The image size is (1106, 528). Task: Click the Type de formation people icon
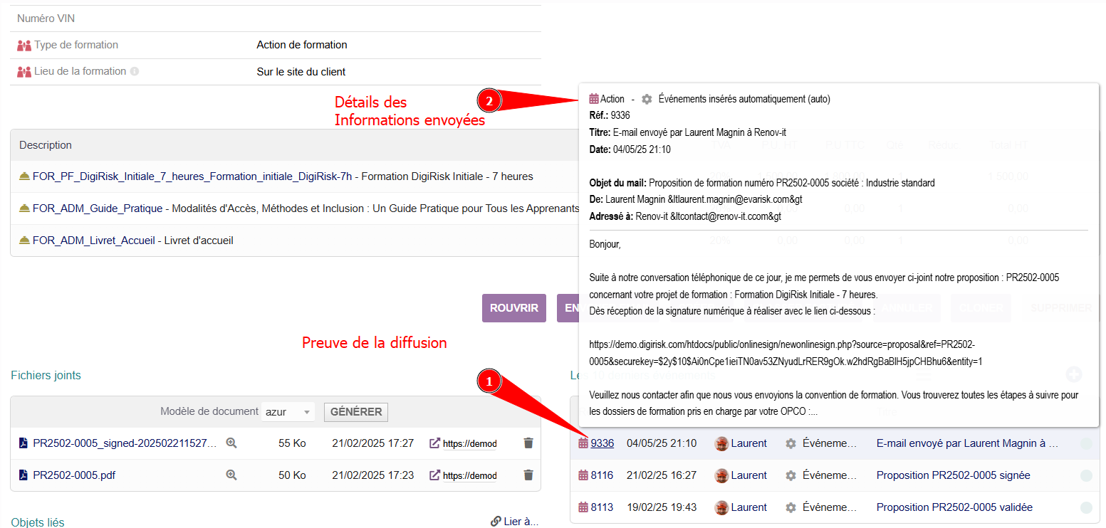click(x=24, y=45)
